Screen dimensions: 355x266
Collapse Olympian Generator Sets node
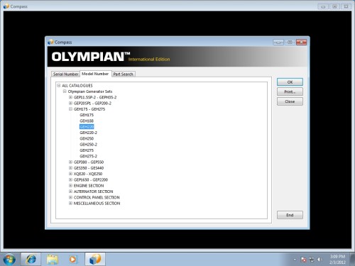[x=65, y=92]
